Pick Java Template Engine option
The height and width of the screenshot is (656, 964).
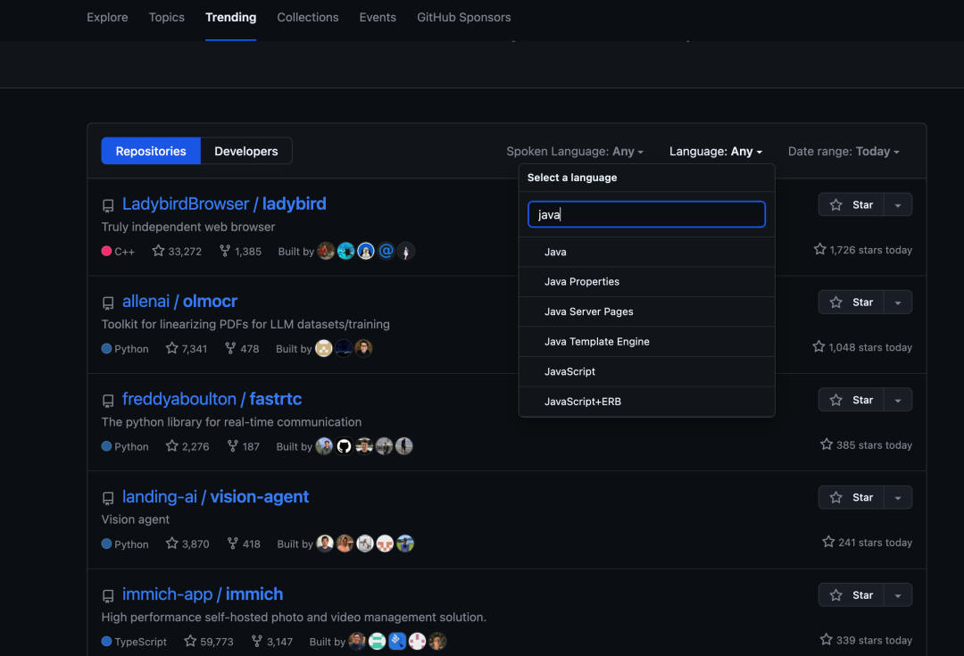[x=646, y=341]
